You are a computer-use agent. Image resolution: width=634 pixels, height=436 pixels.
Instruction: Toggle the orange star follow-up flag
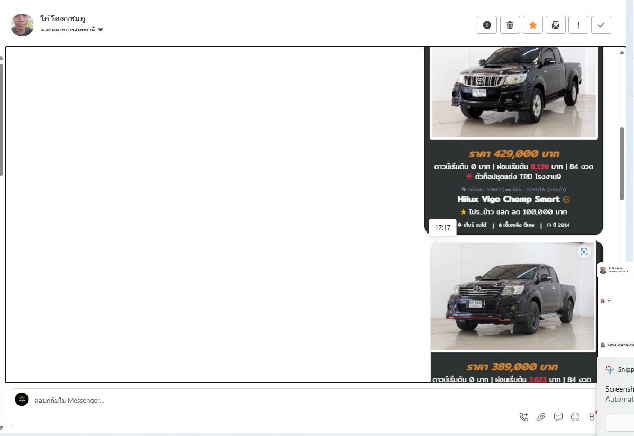tap(532, 25)
